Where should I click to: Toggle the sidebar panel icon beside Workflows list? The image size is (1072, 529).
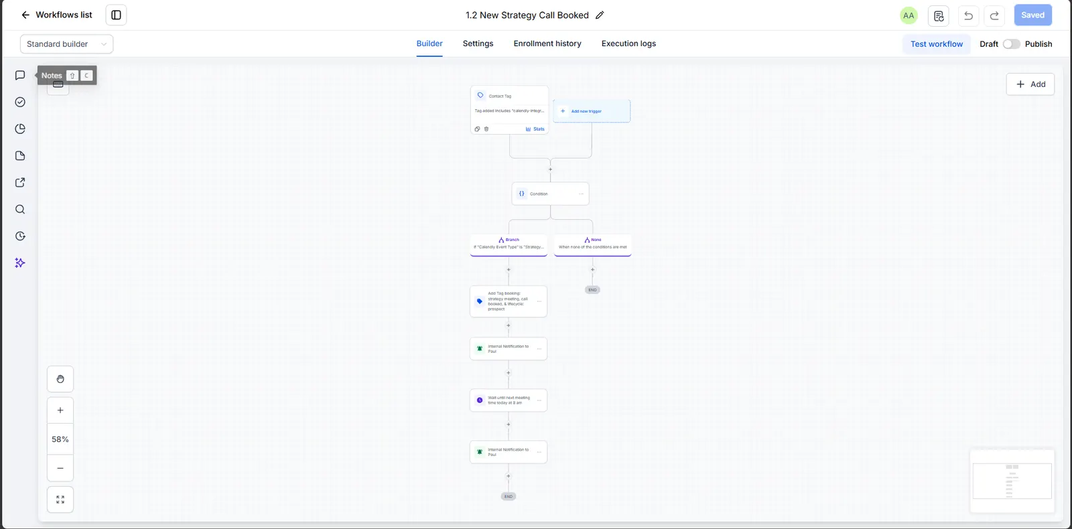click(x=116, y=15)
